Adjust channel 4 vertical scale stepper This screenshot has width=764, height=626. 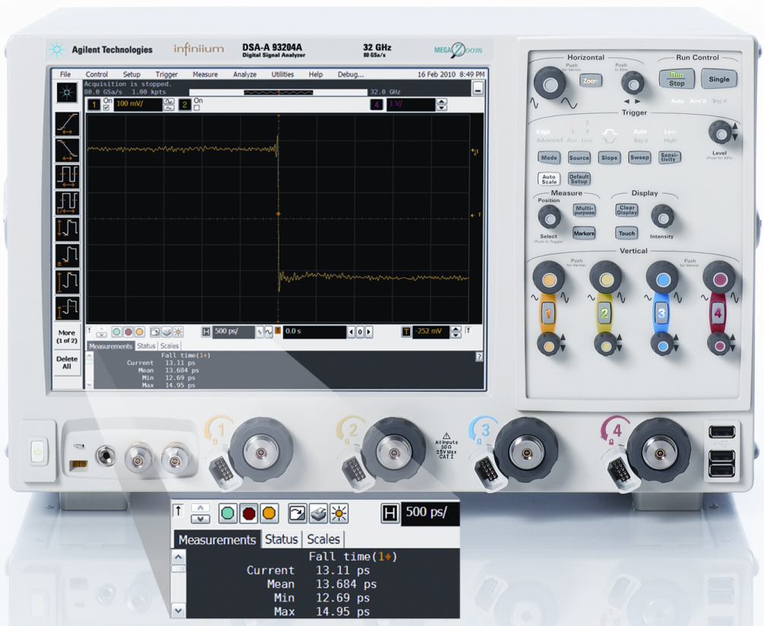442,105
